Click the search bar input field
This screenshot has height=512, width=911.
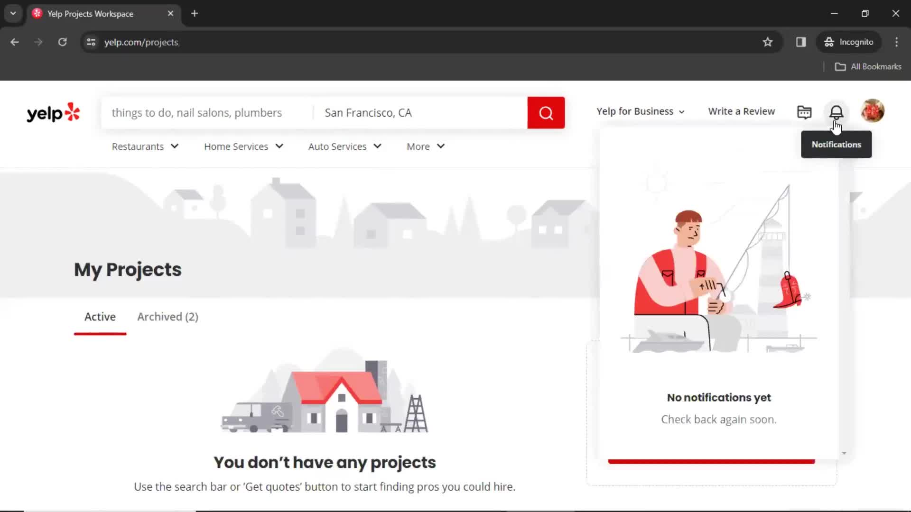(x=206, y=112)
